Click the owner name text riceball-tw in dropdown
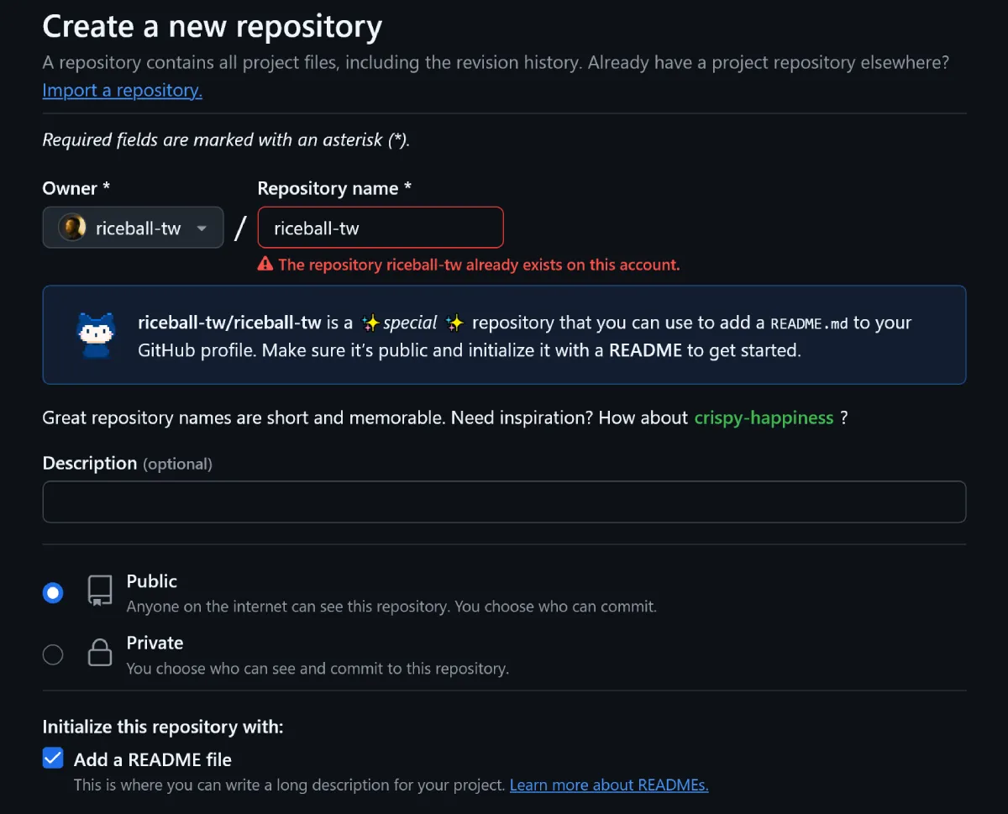Image resolution: width=1008 pixels, height=814 pixels. tap(139, 228)
